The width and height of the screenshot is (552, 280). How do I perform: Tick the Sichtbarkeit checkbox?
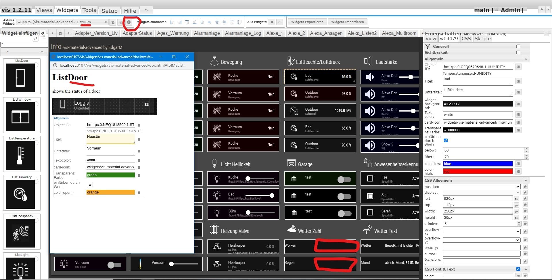[518, 53]
